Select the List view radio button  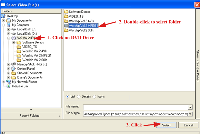(x=67, y=97)
